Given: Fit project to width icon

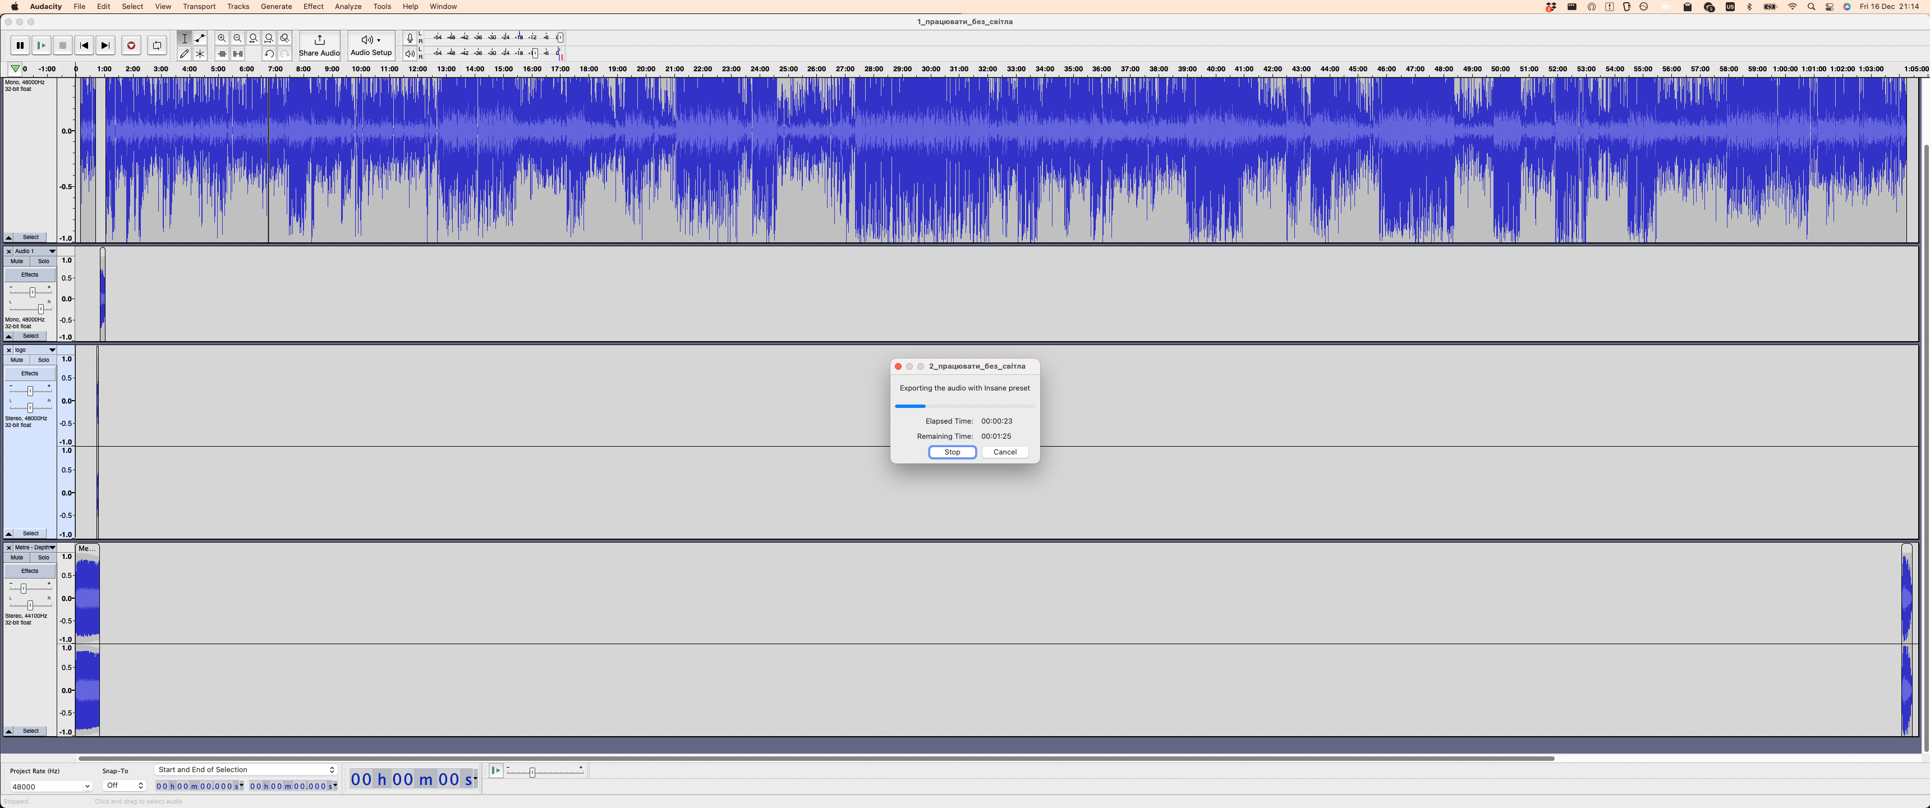Looking at the screenshot, I should point(269,38).
